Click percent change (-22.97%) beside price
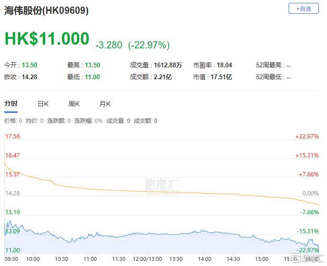The height and width of the screenshot is (266, 327). (x=149, y=45)
